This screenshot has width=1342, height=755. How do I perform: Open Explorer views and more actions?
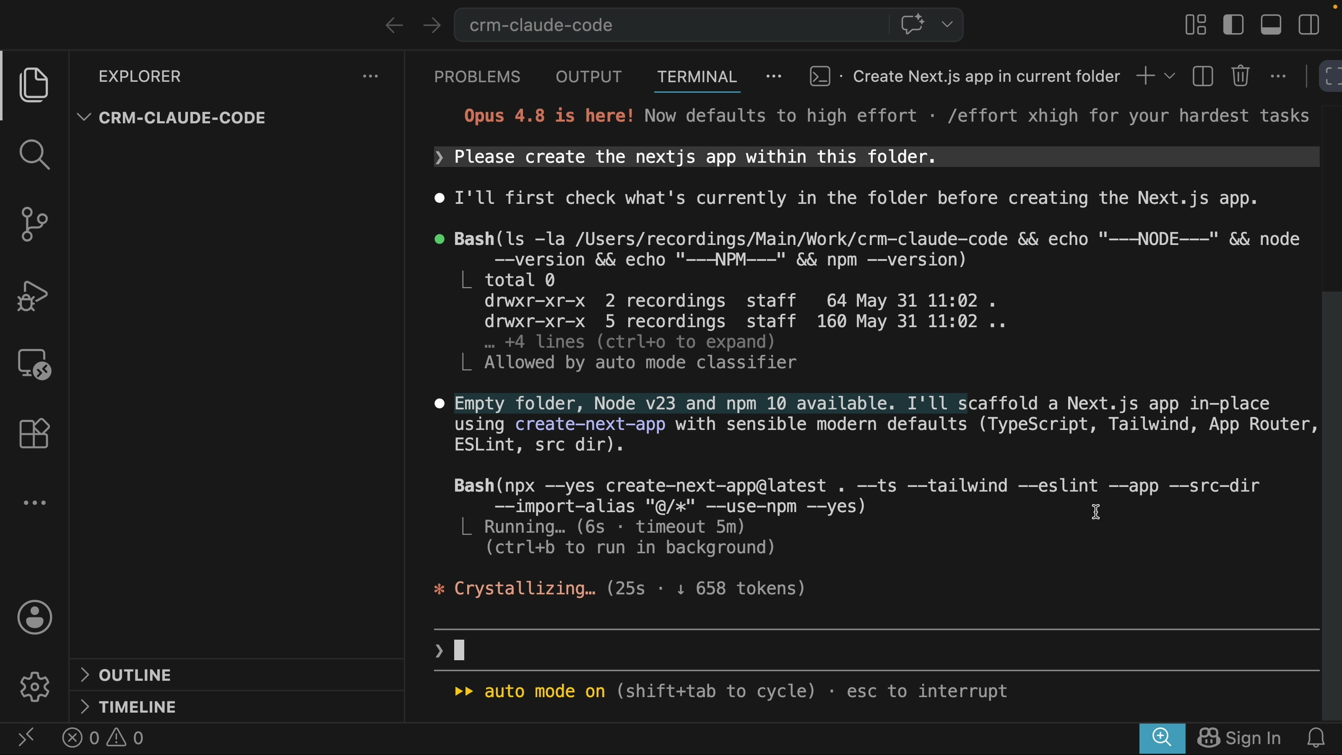[x=370, y=76]
